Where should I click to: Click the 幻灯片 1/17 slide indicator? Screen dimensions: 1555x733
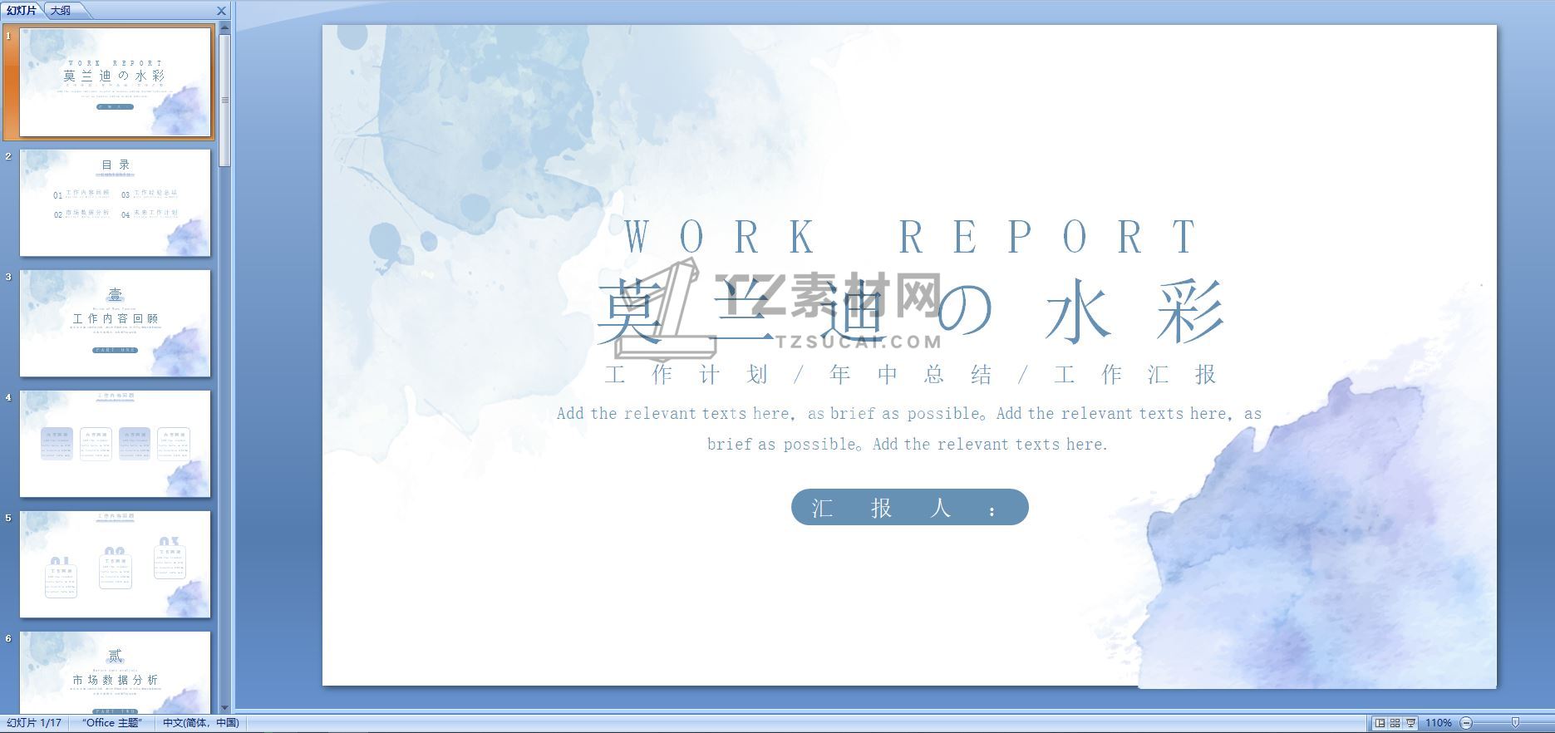point(34,723)
